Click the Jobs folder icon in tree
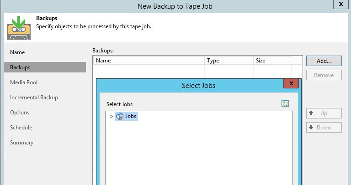The height and width of the screenshot is (185, 351). click(x=120, y=116)
